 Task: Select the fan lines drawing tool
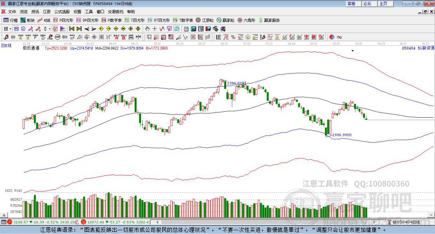(156, 37)
